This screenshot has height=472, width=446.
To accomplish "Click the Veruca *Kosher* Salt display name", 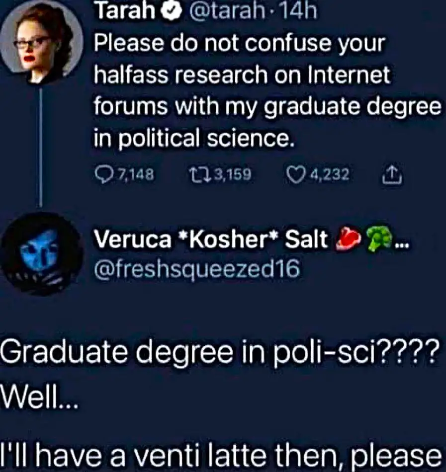I will pos(211,241).
